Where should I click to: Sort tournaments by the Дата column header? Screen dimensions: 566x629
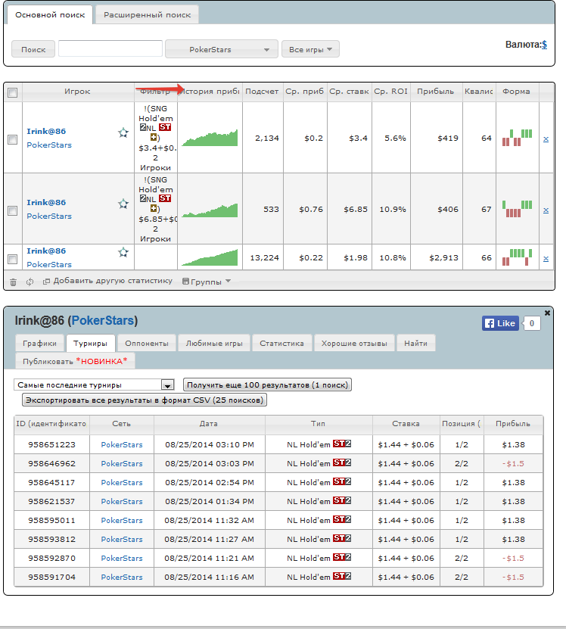(209, 424)
